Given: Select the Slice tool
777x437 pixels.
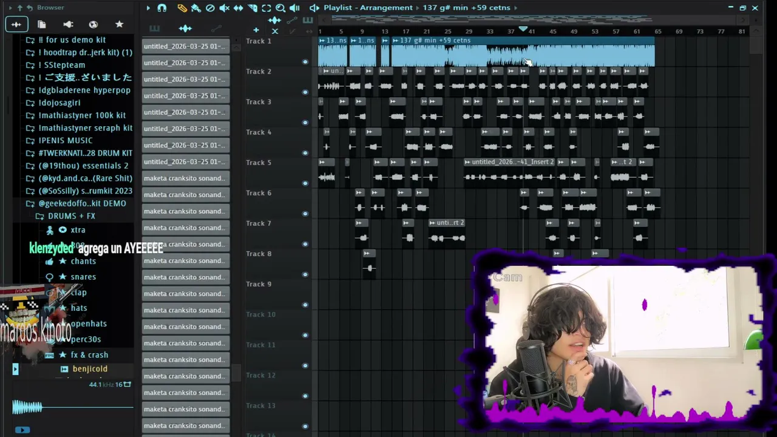Looking at the screenshot, I should pos(253,8).
